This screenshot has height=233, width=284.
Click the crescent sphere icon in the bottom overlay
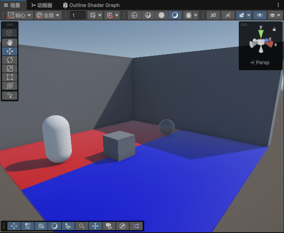[55, 226]
